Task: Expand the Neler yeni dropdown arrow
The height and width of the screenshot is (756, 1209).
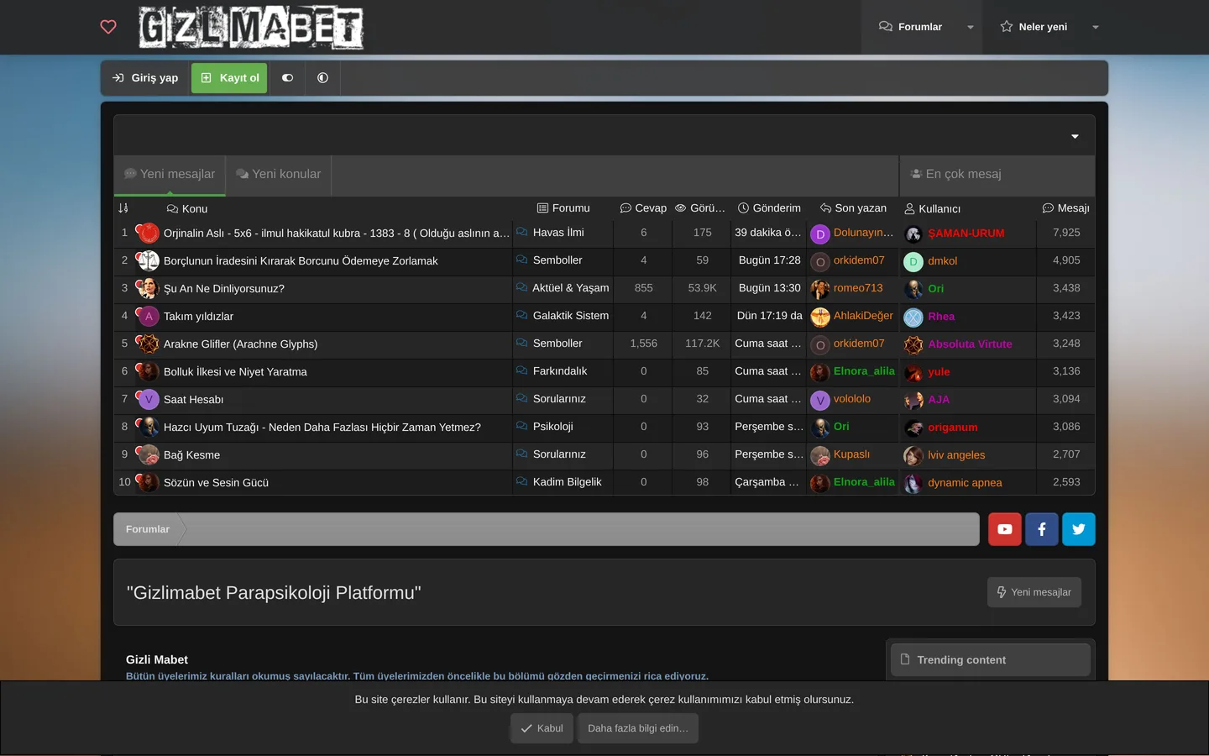Action: pyautogui.click(x=1096, y=27)
